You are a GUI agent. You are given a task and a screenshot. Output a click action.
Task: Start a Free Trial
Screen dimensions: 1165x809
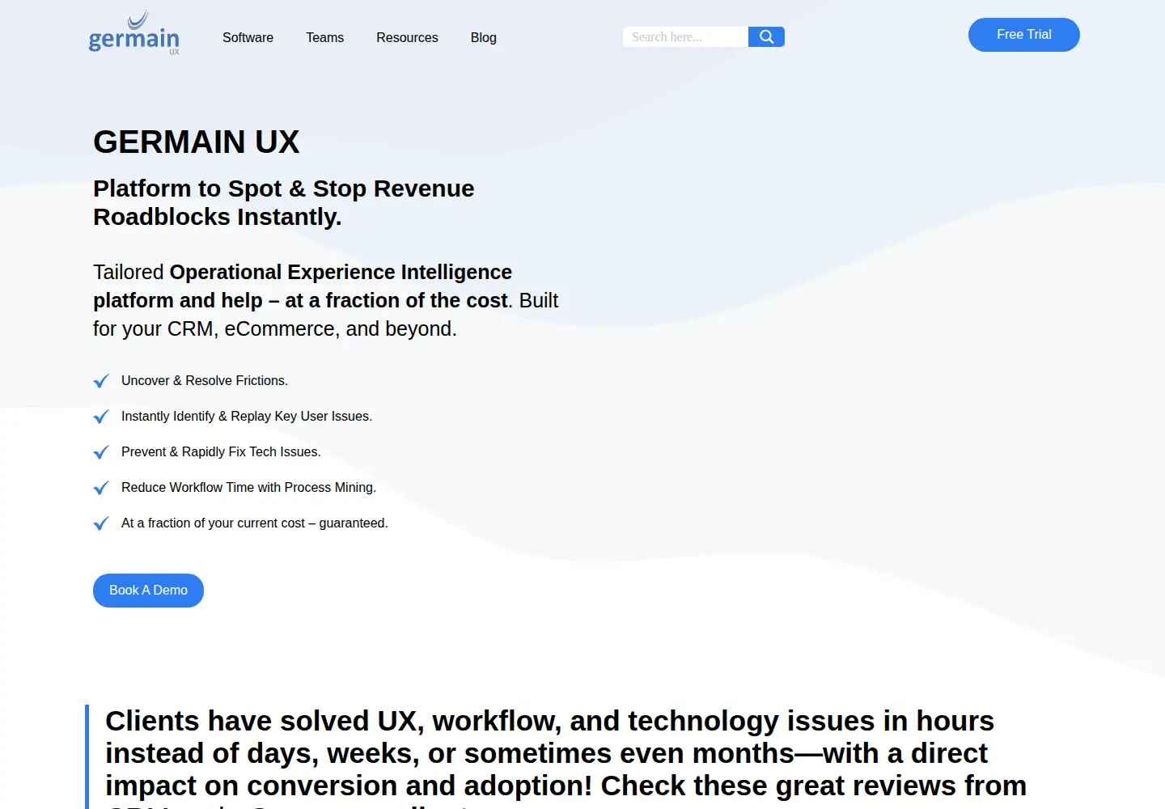pos(1024,35)
